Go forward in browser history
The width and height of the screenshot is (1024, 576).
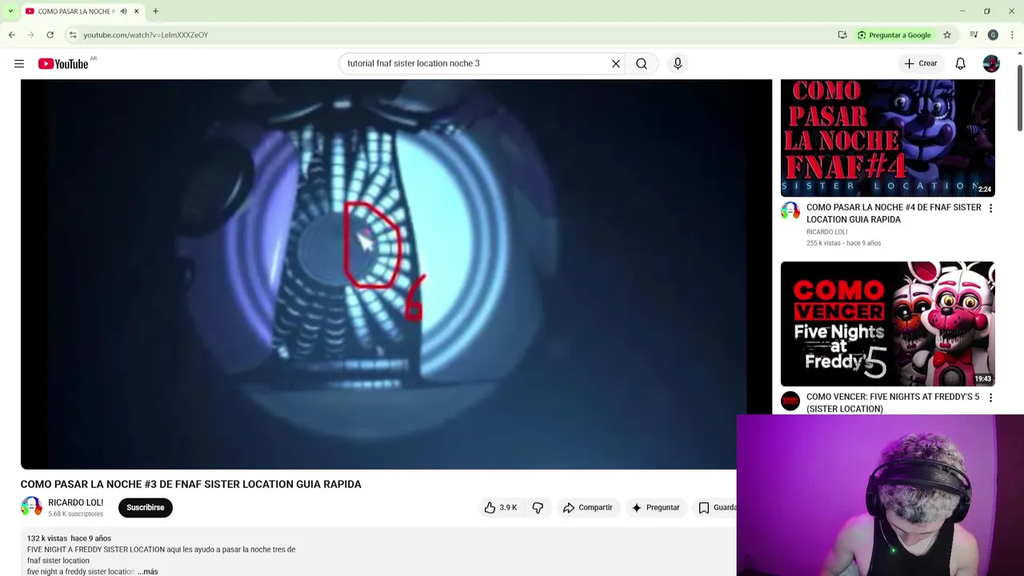click(31, 34)
